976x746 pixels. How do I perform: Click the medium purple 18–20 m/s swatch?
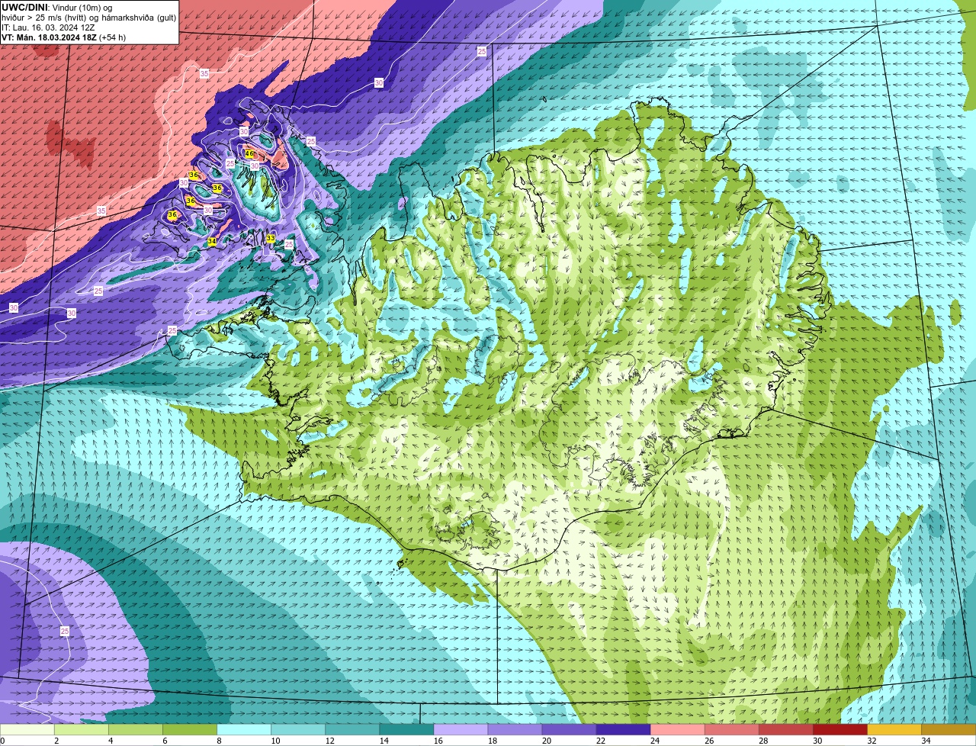pyautogui.click(x=515, y=730)
